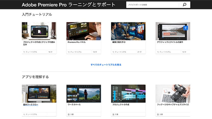Open the 編集工程を学ぶ tutorial thumbnail

click(x=128, y=31)
